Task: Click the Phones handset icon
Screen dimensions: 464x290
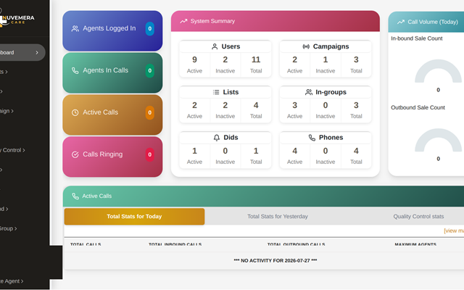Action: click(312, 138)
